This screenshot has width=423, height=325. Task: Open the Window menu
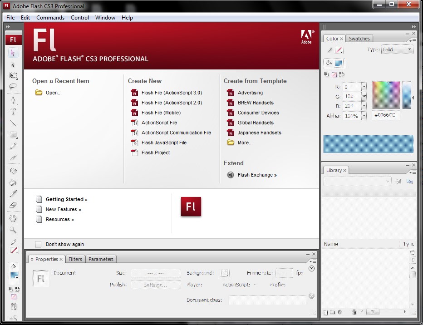click(x=105, y=18)
